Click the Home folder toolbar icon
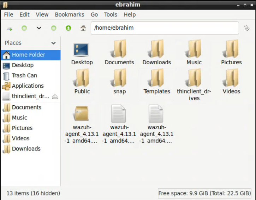Image resolution: width=256 pixels, height=200 pixels. tap(83, 28)
